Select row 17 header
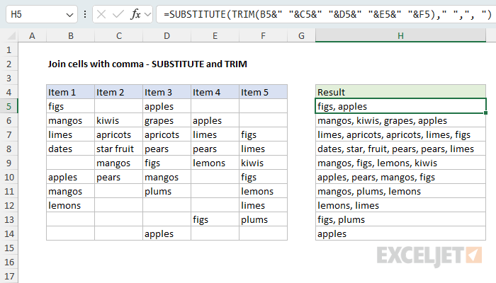Image resolution: width=496 pixels, height=283 pixels. tap(9, 276)
